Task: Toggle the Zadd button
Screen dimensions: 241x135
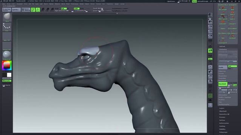Action: [76, 9]
